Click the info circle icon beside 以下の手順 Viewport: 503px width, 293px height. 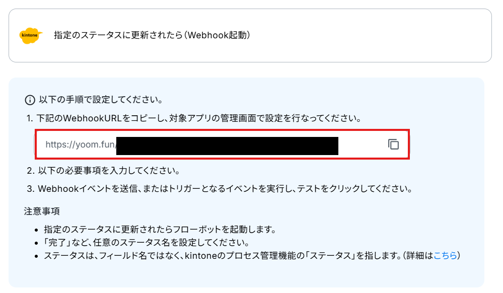coord(30,100)
